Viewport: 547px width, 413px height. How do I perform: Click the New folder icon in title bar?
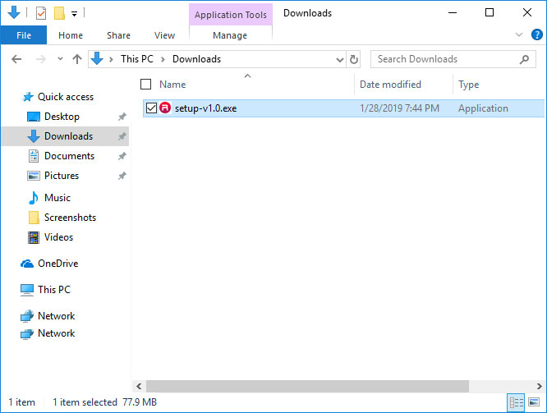coord(59,14)
